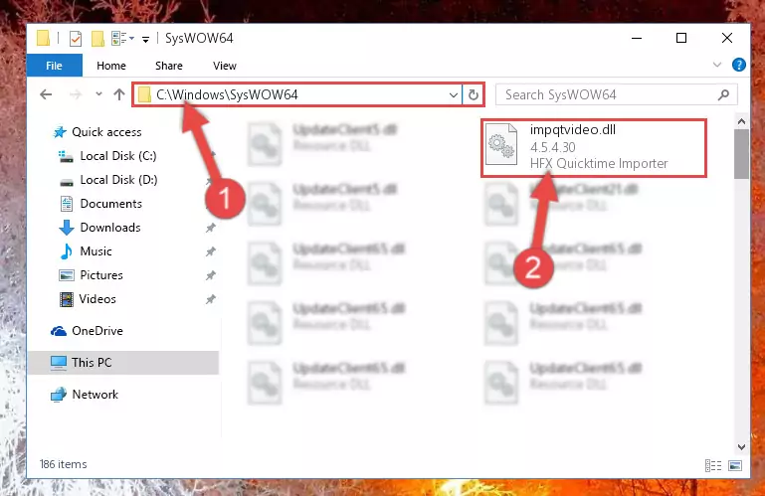The height and width of the screenshot is (496, 765).
Task: Click the Search SysWOW64 input box
Action: point(609,94)
